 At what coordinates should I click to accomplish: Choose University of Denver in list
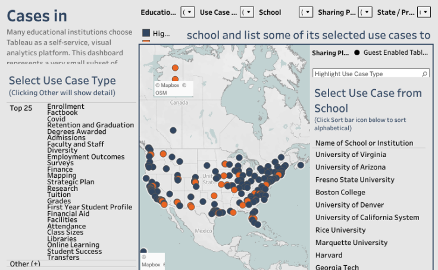pyautogui.click(x=349, y=205)
